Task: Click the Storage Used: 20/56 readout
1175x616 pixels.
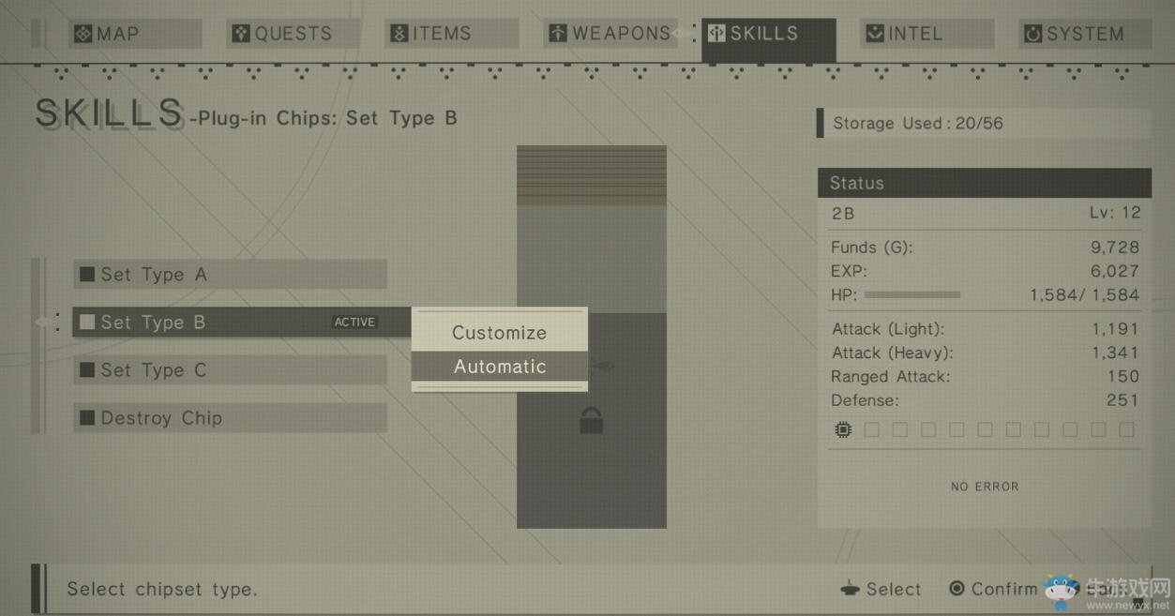Action: coord(984,123)
